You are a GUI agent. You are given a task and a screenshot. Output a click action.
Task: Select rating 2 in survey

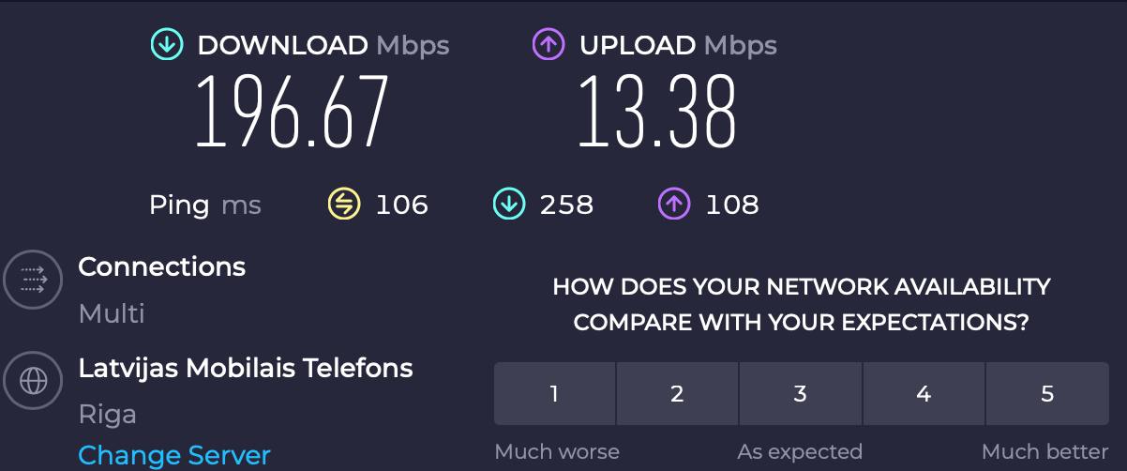tap(677, 393)
